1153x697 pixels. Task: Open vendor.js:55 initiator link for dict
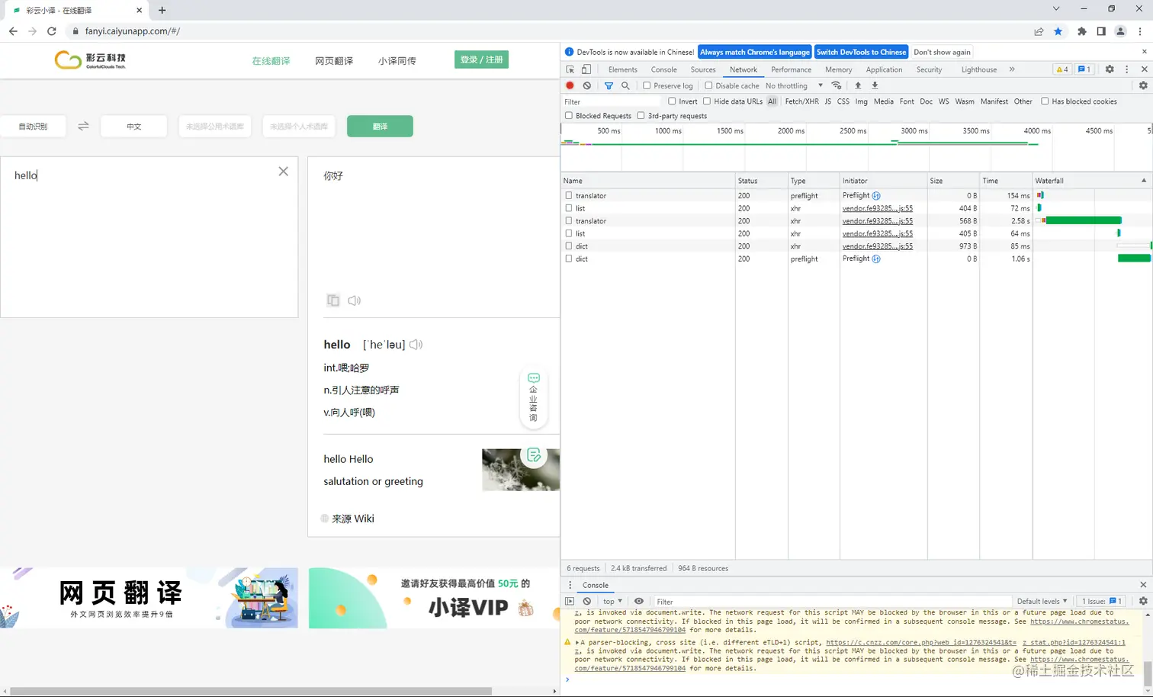[x=878, y=246]
